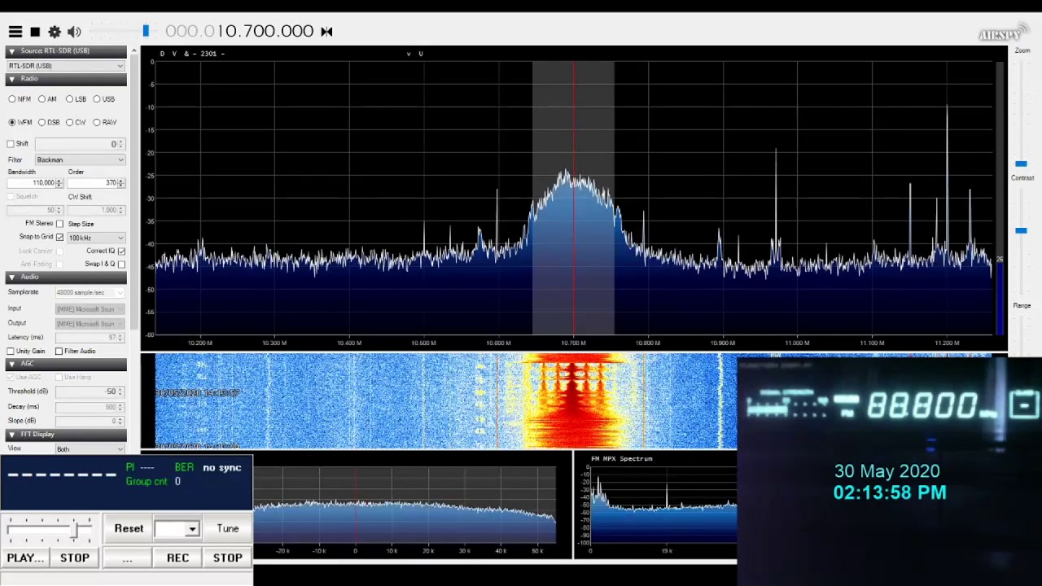Click the Reset button
The height and width of the screenshot is (586, 1042).
pos(129,529)
